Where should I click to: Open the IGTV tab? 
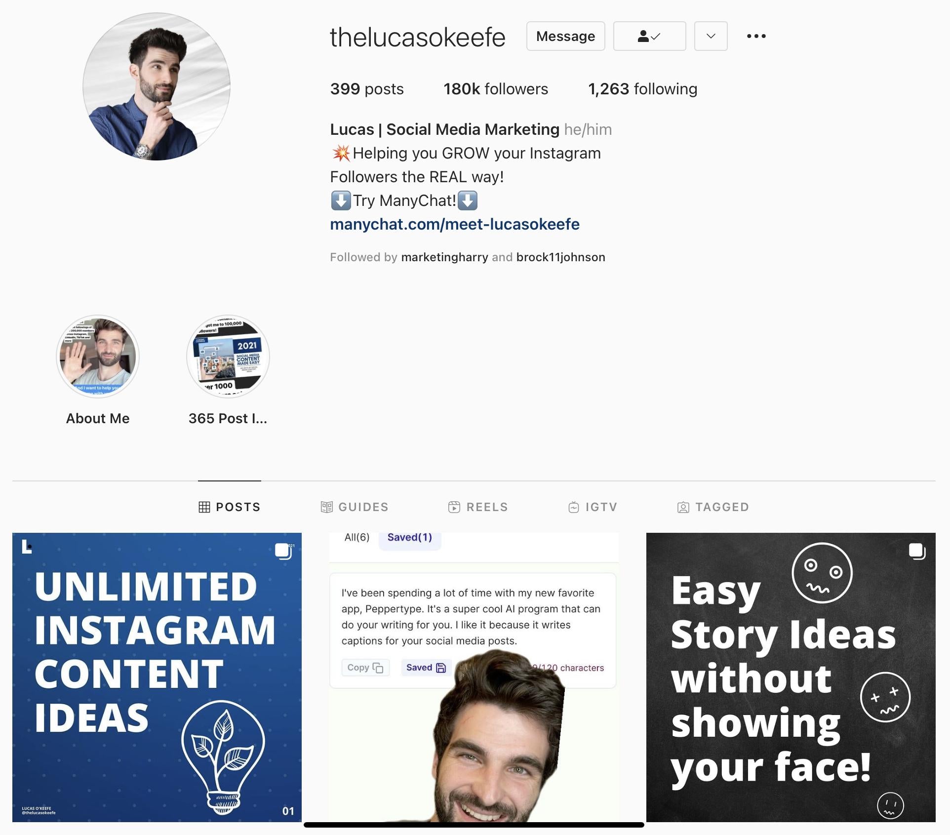click(x=593, y=507)
